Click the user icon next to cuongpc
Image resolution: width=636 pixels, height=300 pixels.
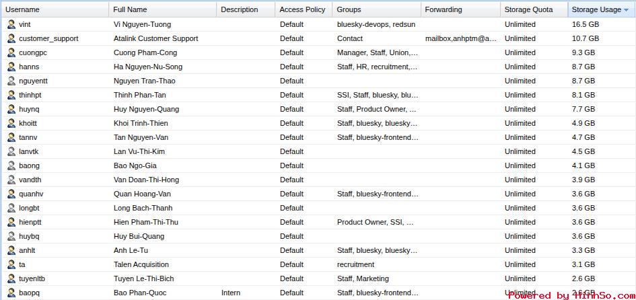tap(11, 52)
